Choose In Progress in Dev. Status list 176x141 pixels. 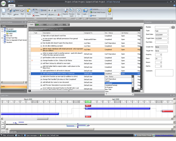click(118, 87)
